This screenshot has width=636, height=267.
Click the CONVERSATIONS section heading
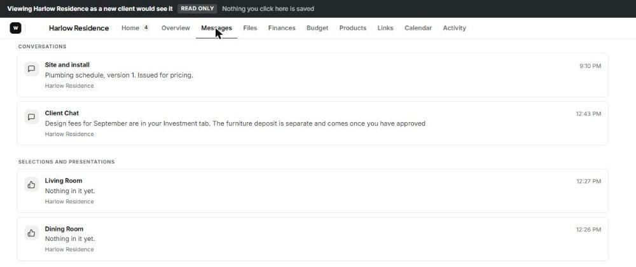point(42,46)
